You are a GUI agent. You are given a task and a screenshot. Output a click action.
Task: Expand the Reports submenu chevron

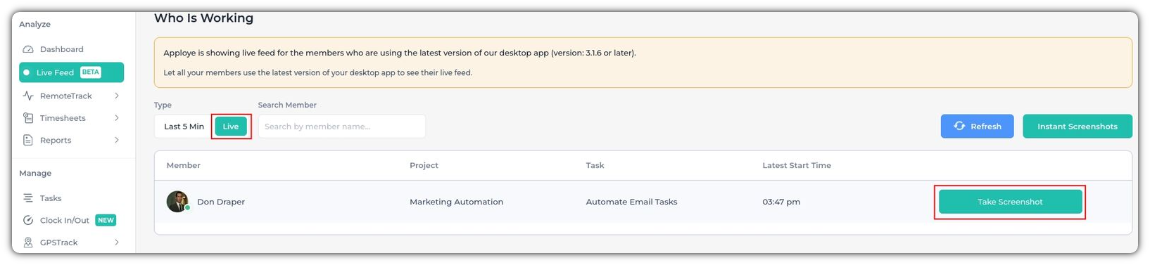point(117,140)
